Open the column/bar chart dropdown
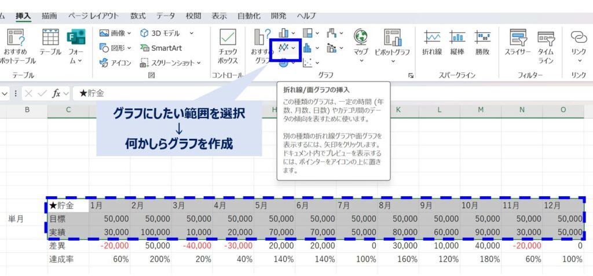The width and height of the screenshot is (593, 276). pyautogui.click(x=294, y=34)
